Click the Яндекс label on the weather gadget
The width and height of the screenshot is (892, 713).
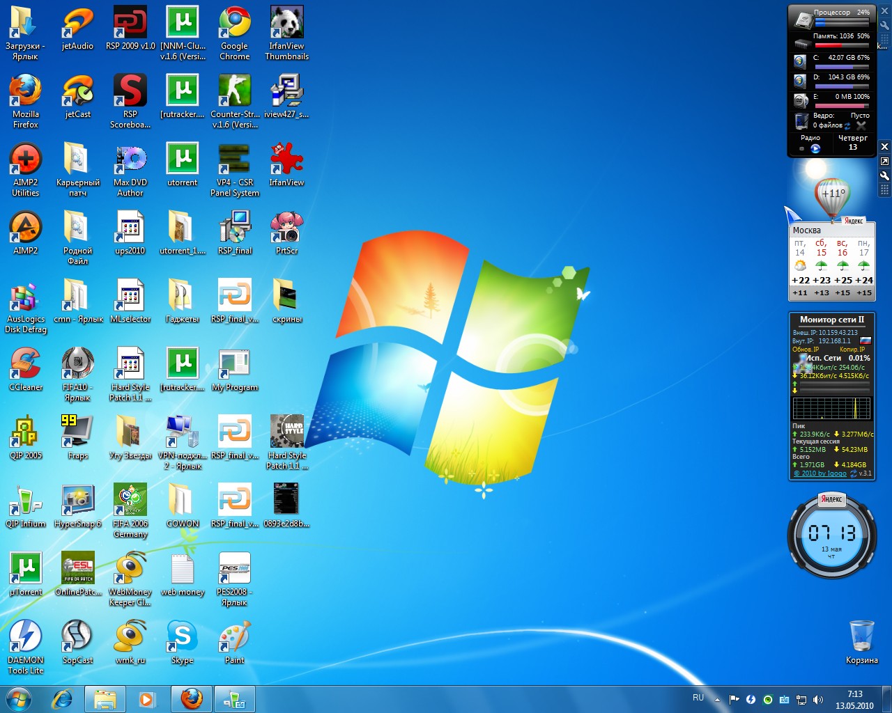854,221
